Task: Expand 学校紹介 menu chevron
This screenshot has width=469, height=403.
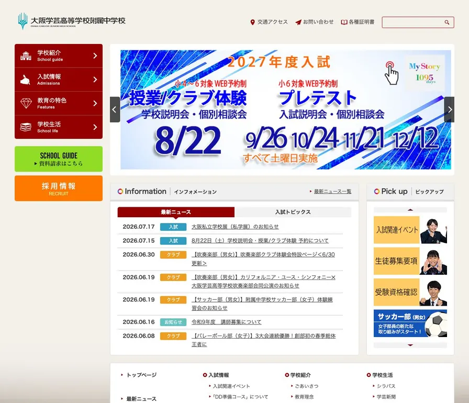Action: click(95, 55)
